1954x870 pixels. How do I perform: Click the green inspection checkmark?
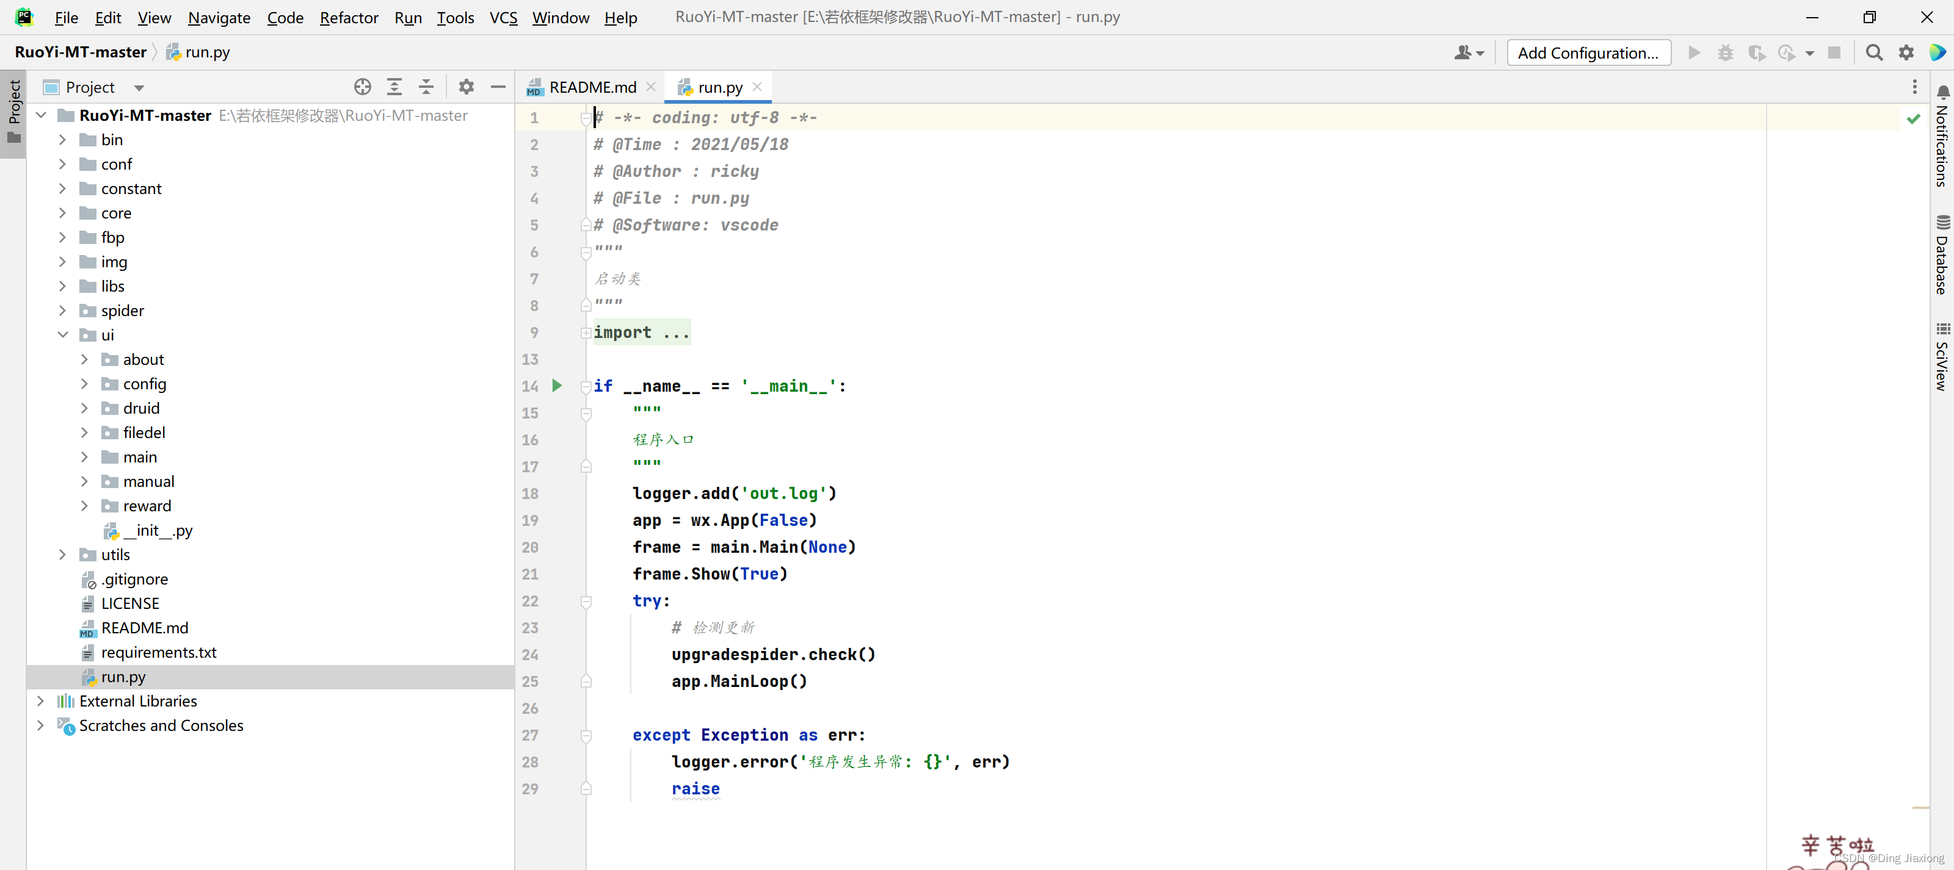[x=1913, y=119]
